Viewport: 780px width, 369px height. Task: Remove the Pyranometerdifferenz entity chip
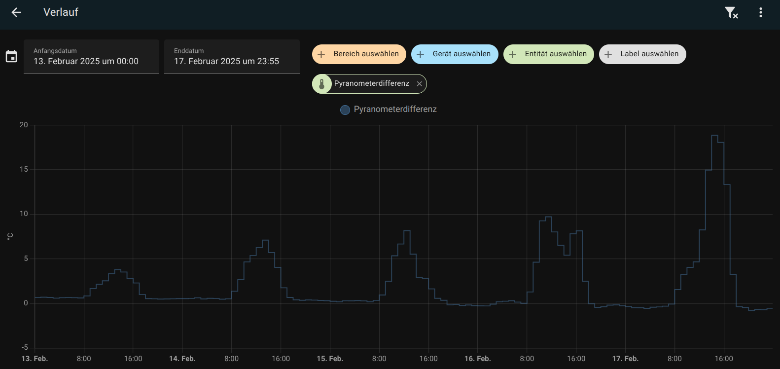tap(419, 84)
